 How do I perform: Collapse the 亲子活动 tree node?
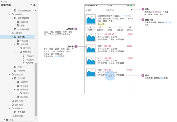pos(9,75)
